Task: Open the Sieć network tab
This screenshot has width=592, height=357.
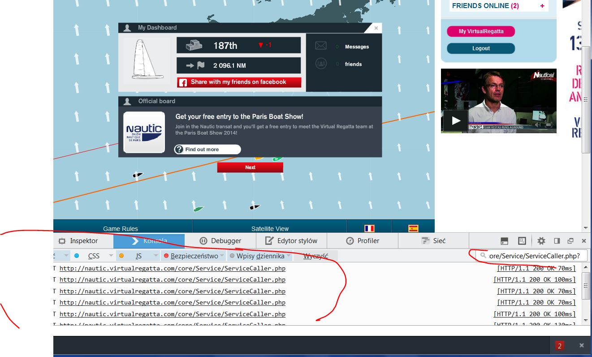Action: click(x=433, y=241)
